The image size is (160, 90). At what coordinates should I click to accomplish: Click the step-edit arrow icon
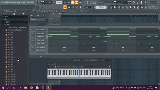69,7
